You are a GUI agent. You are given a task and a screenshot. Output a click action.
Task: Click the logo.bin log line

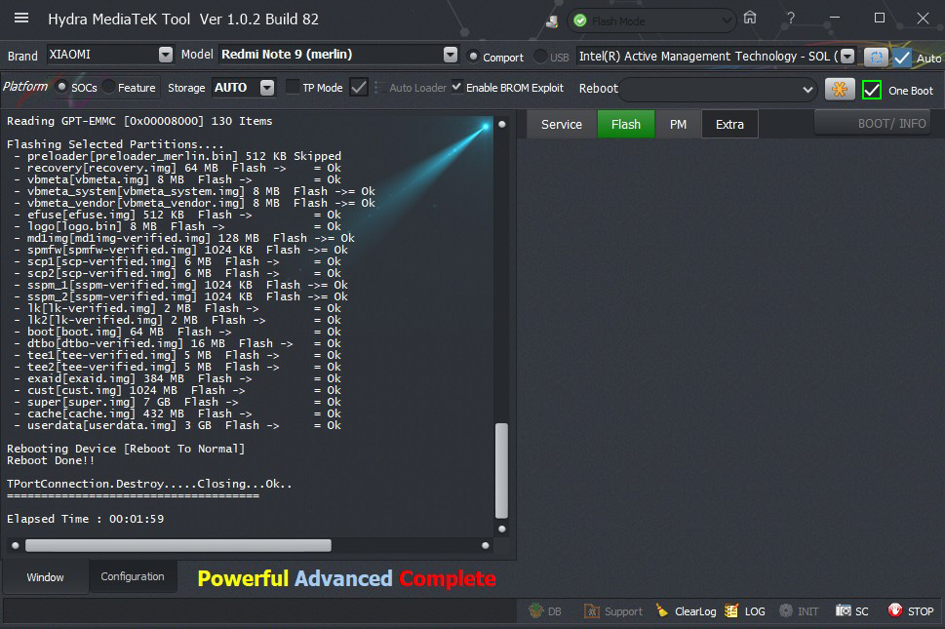(x=177, y=226)
